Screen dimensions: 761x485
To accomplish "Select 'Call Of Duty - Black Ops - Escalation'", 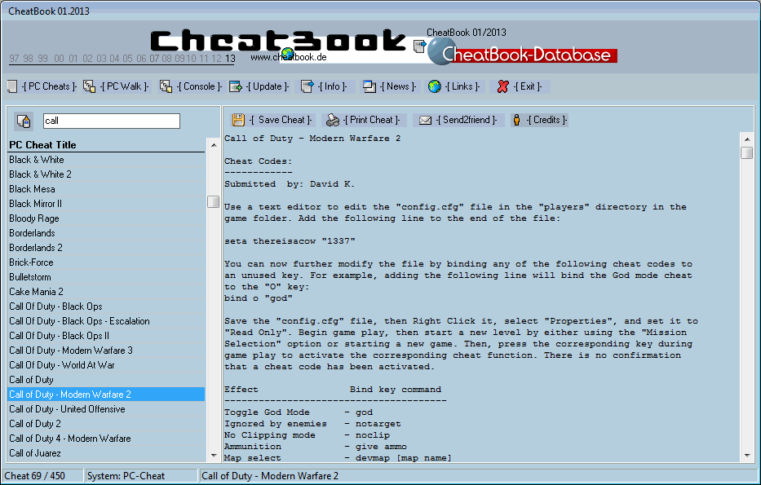I will (x=106, y=321).
